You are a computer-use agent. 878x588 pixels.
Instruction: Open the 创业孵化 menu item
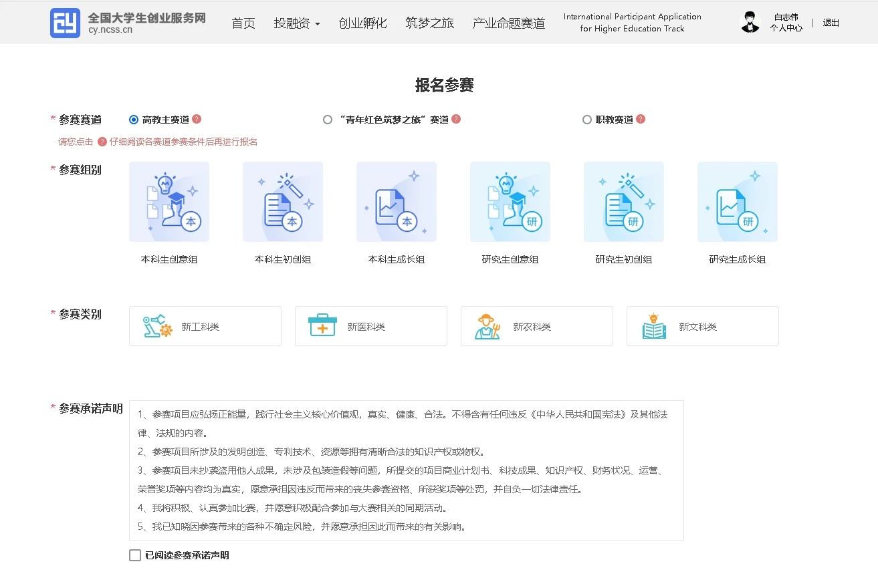click(x=362, y=23)
